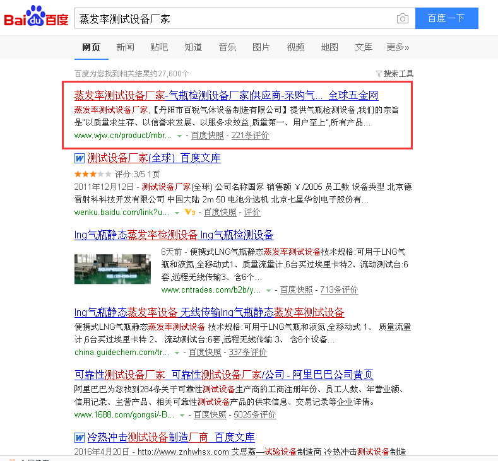Open lng气瓶静态蒸发率设备 无线传输 result title

click(x=210, y=313)
